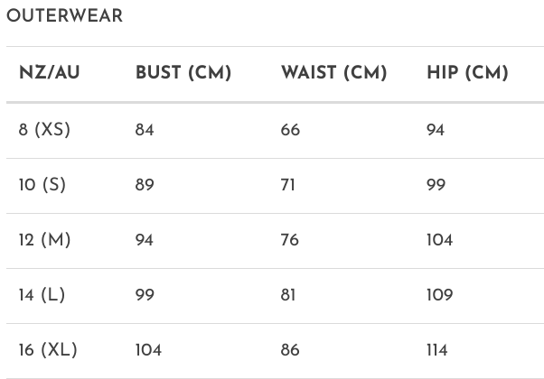The image size is (544, 379).
Task: Select the 16 (XL) size row label
Action: pyautogui.click(x=48, y=350)
